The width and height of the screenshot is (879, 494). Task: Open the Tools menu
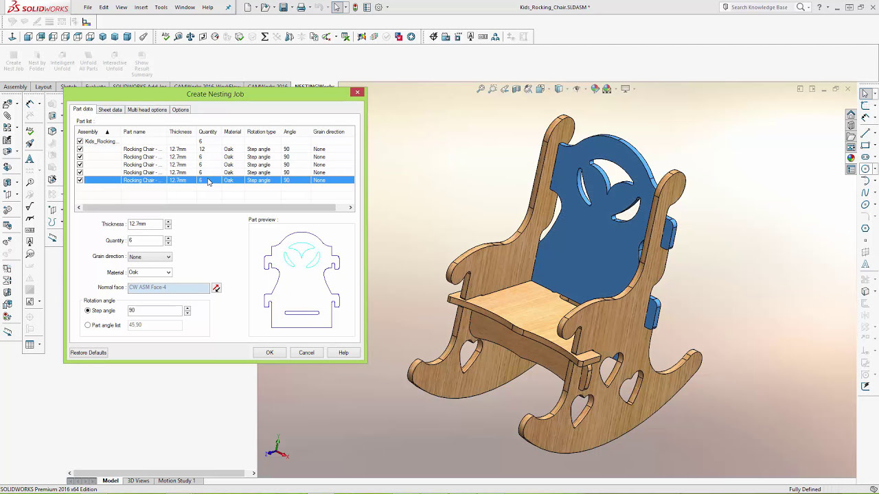(161, 8)
